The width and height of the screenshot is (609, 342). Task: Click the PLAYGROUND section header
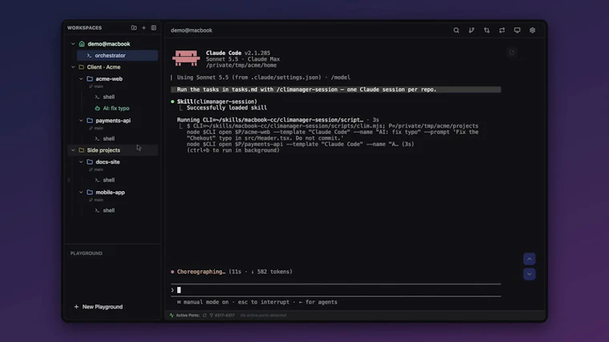(87, 253)
